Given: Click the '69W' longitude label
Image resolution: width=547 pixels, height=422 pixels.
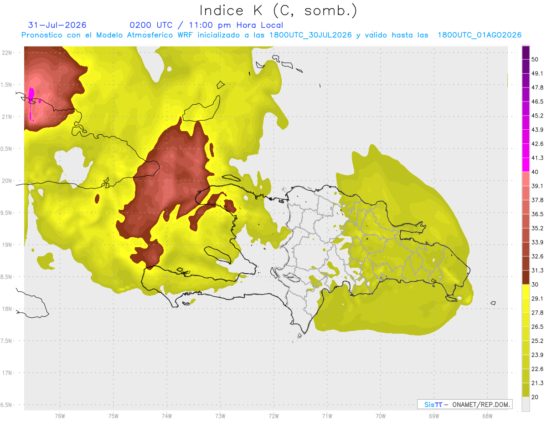Looking at the screenshot, I should tap(434, 416).
